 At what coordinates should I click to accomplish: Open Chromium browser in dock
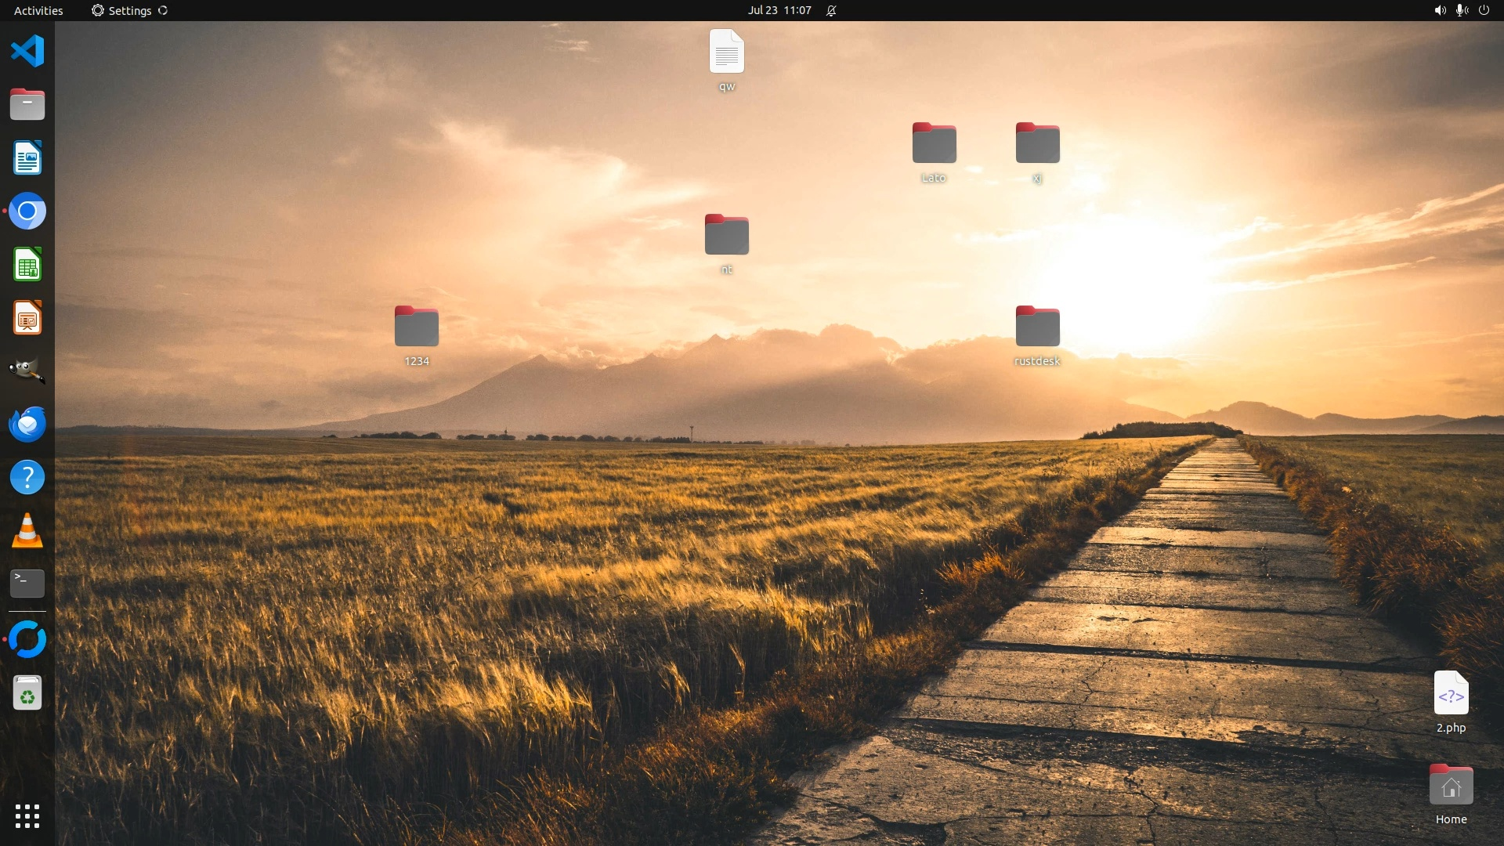pyautogui.click(x=27, y=211)
